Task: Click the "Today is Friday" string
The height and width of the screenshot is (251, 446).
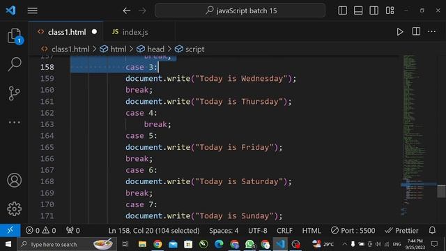Action: pyautogui.click(x=234, y=147)
